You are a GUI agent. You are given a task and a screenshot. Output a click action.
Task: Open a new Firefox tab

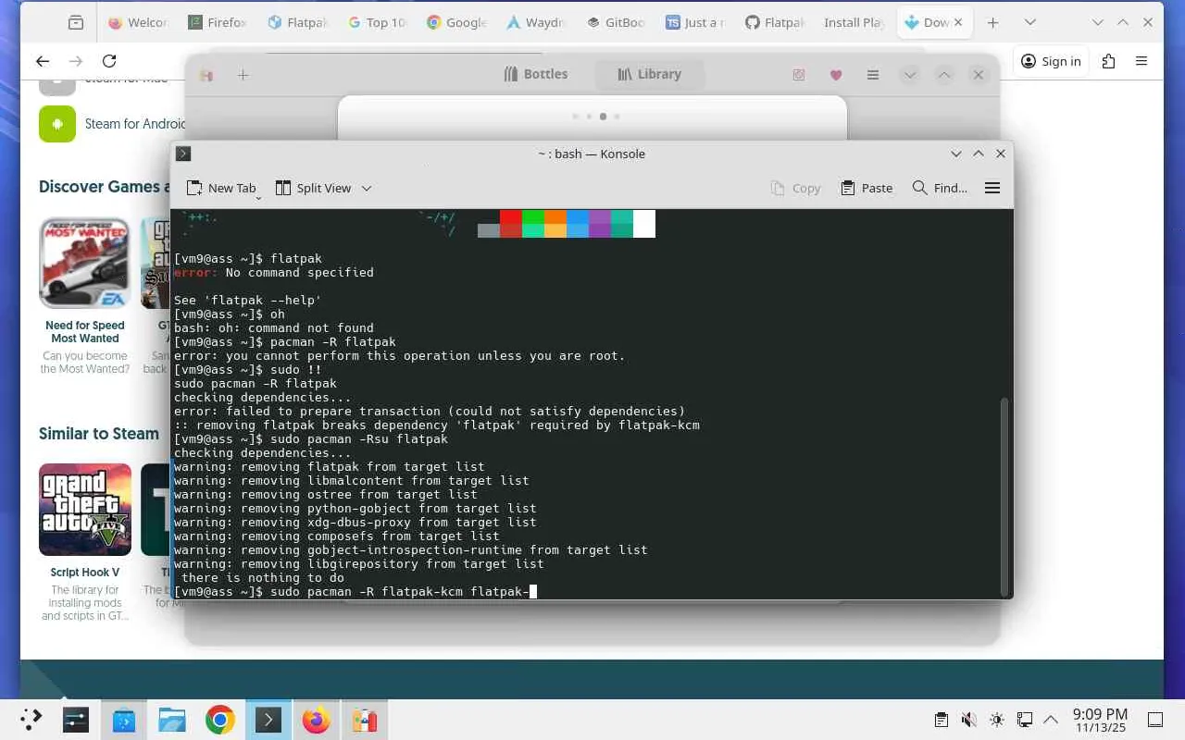[992, 23]
